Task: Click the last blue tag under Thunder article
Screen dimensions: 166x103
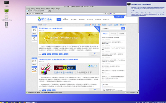Action: coord(66,54)
